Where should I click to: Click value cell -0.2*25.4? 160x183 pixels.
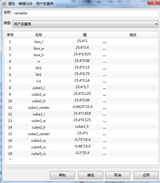click(x=82, y=154)
